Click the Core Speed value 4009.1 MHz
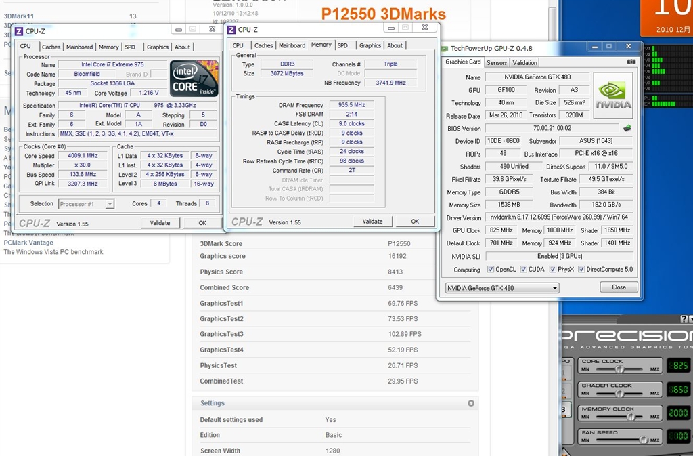The height and width of the screenshot is (456, 693). (x=83, y=156)
